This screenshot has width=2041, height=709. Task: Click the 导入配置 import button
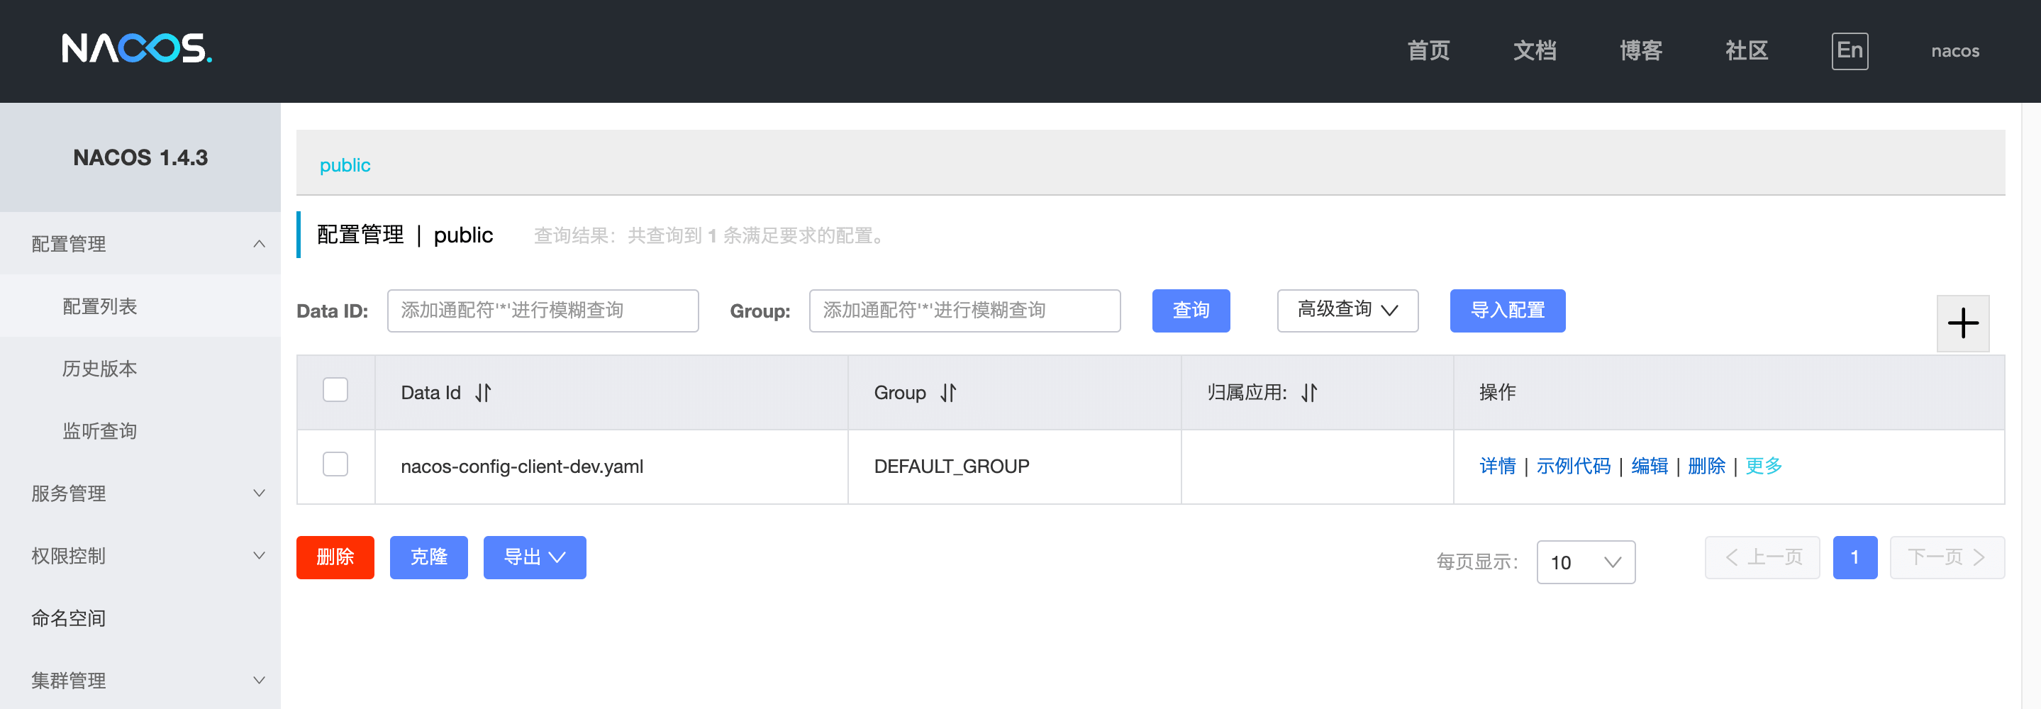[x=1507, y=311]
